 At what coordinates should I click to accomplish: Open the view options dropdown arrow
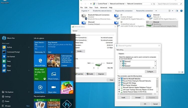(172, 11)
